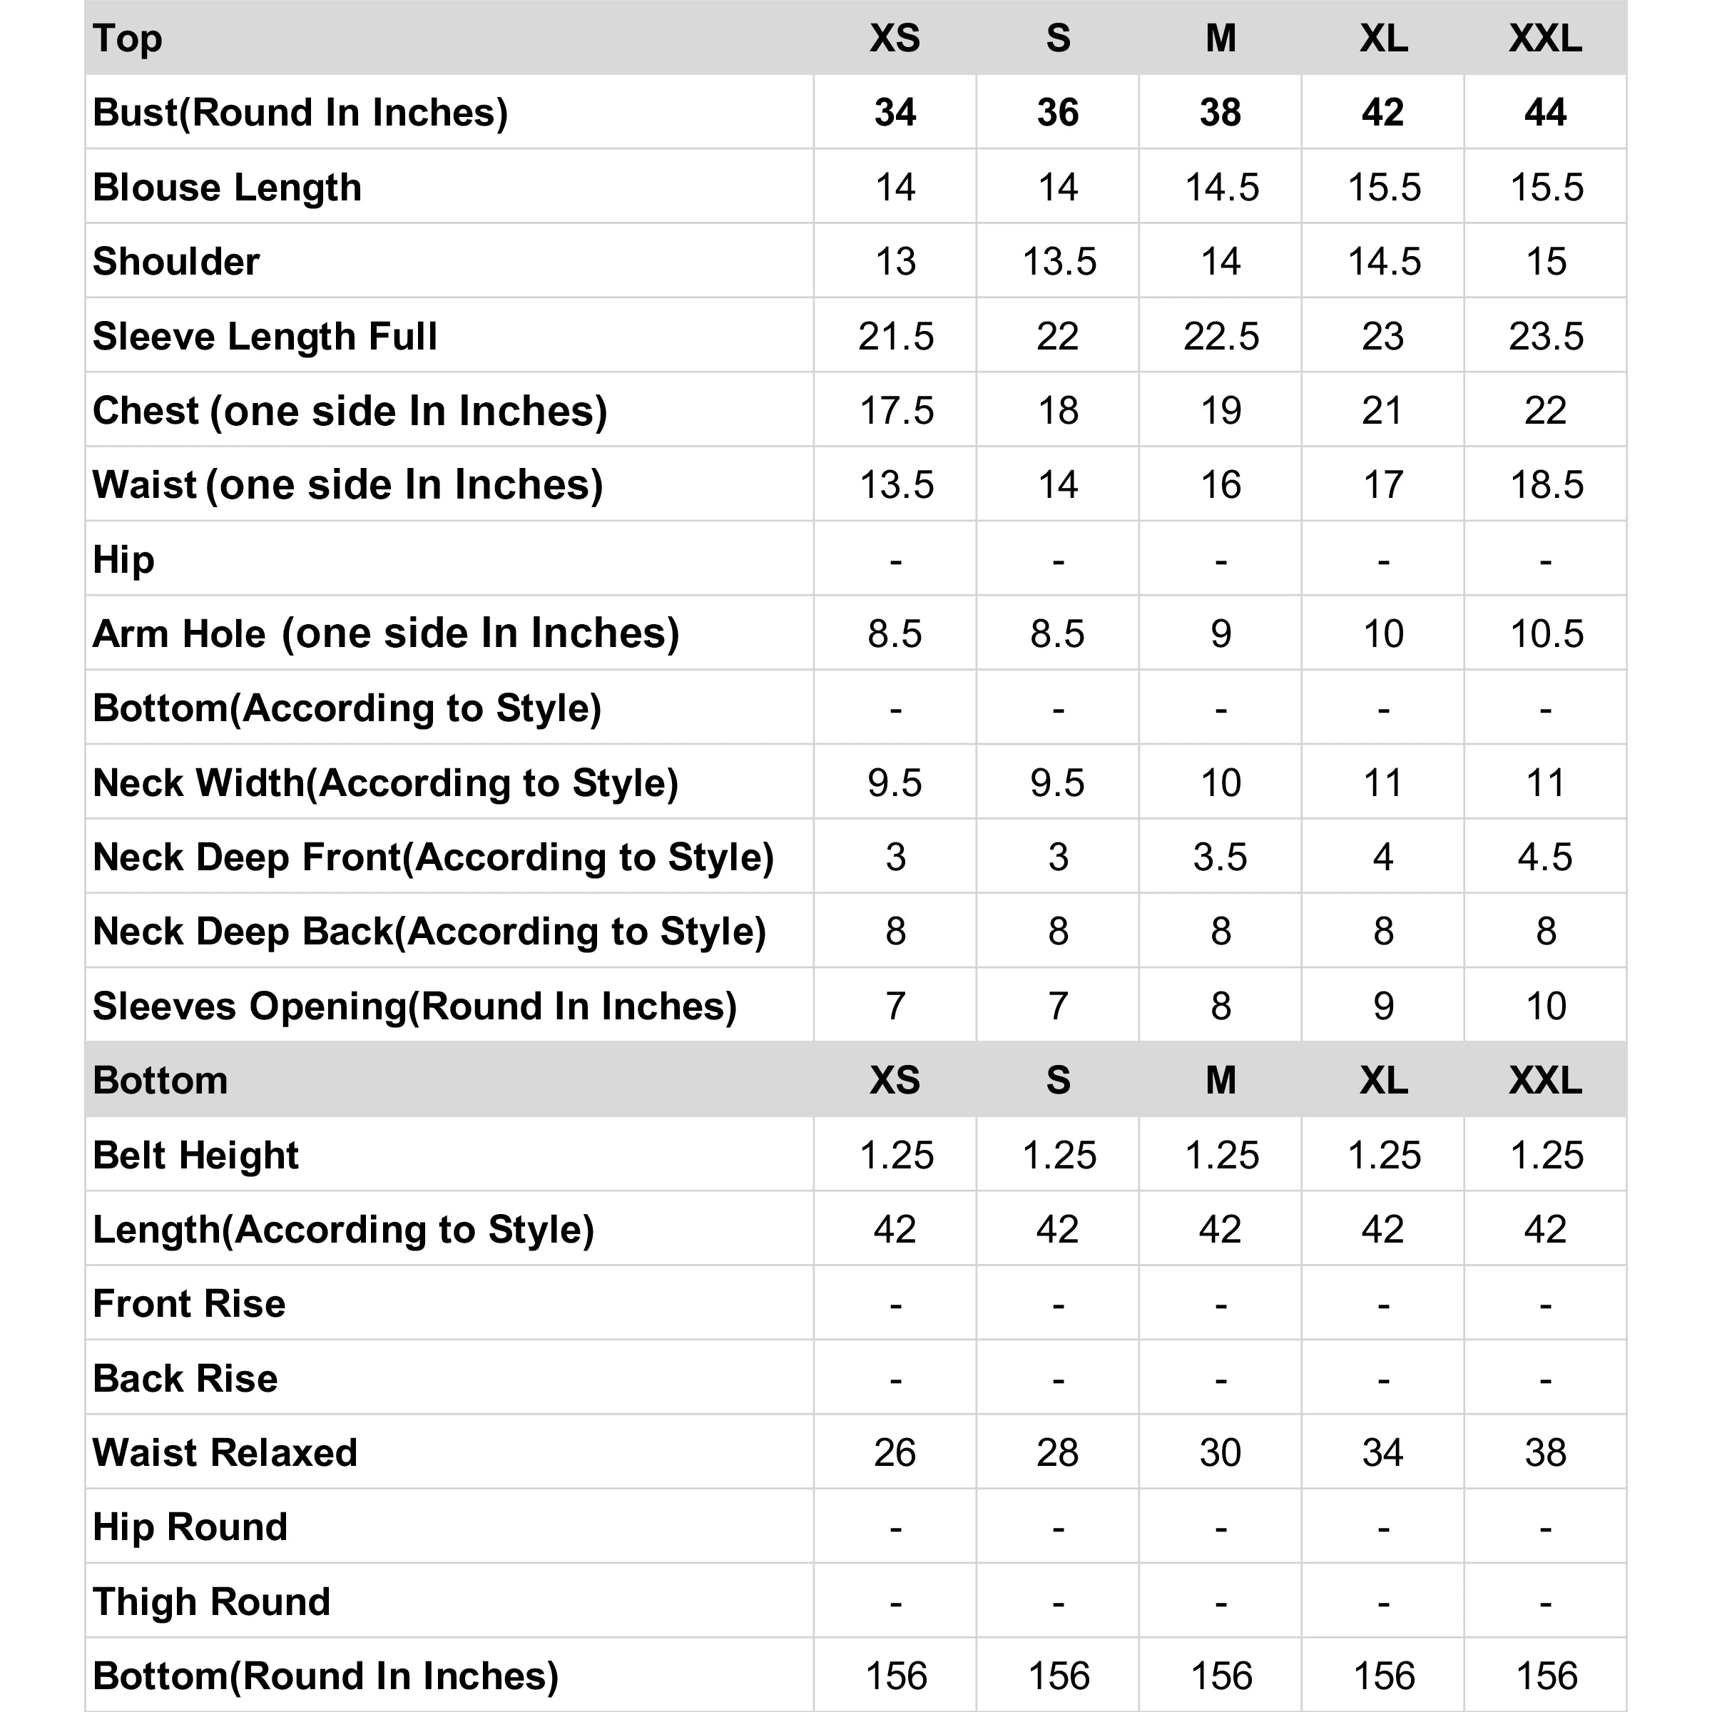Click the Waist one side value 18.5
1712x1712 pixels.
[x=1545, y=486]
